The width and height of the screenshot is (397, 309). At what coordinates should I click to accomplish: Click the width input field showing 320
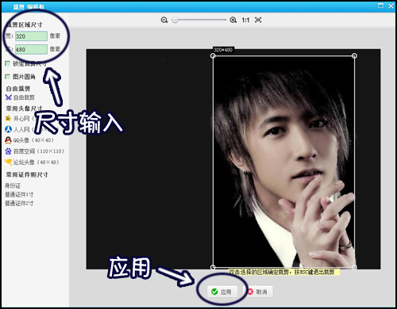31,36
